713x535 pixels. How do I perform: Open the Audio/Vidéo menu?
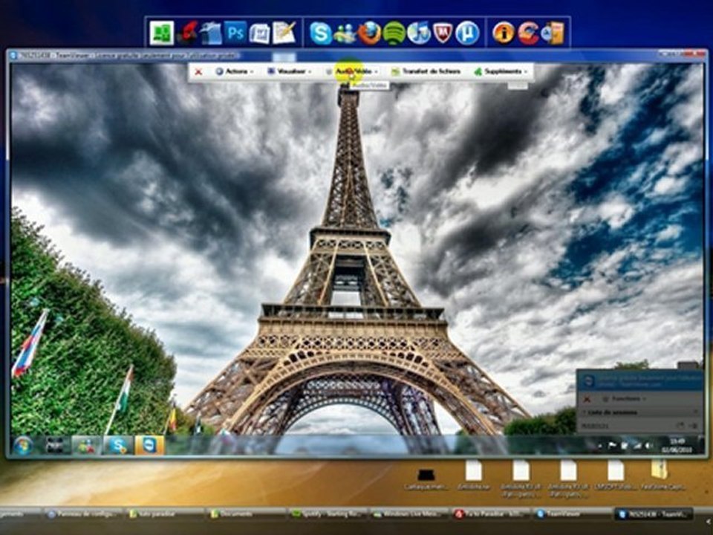(351, 71)
